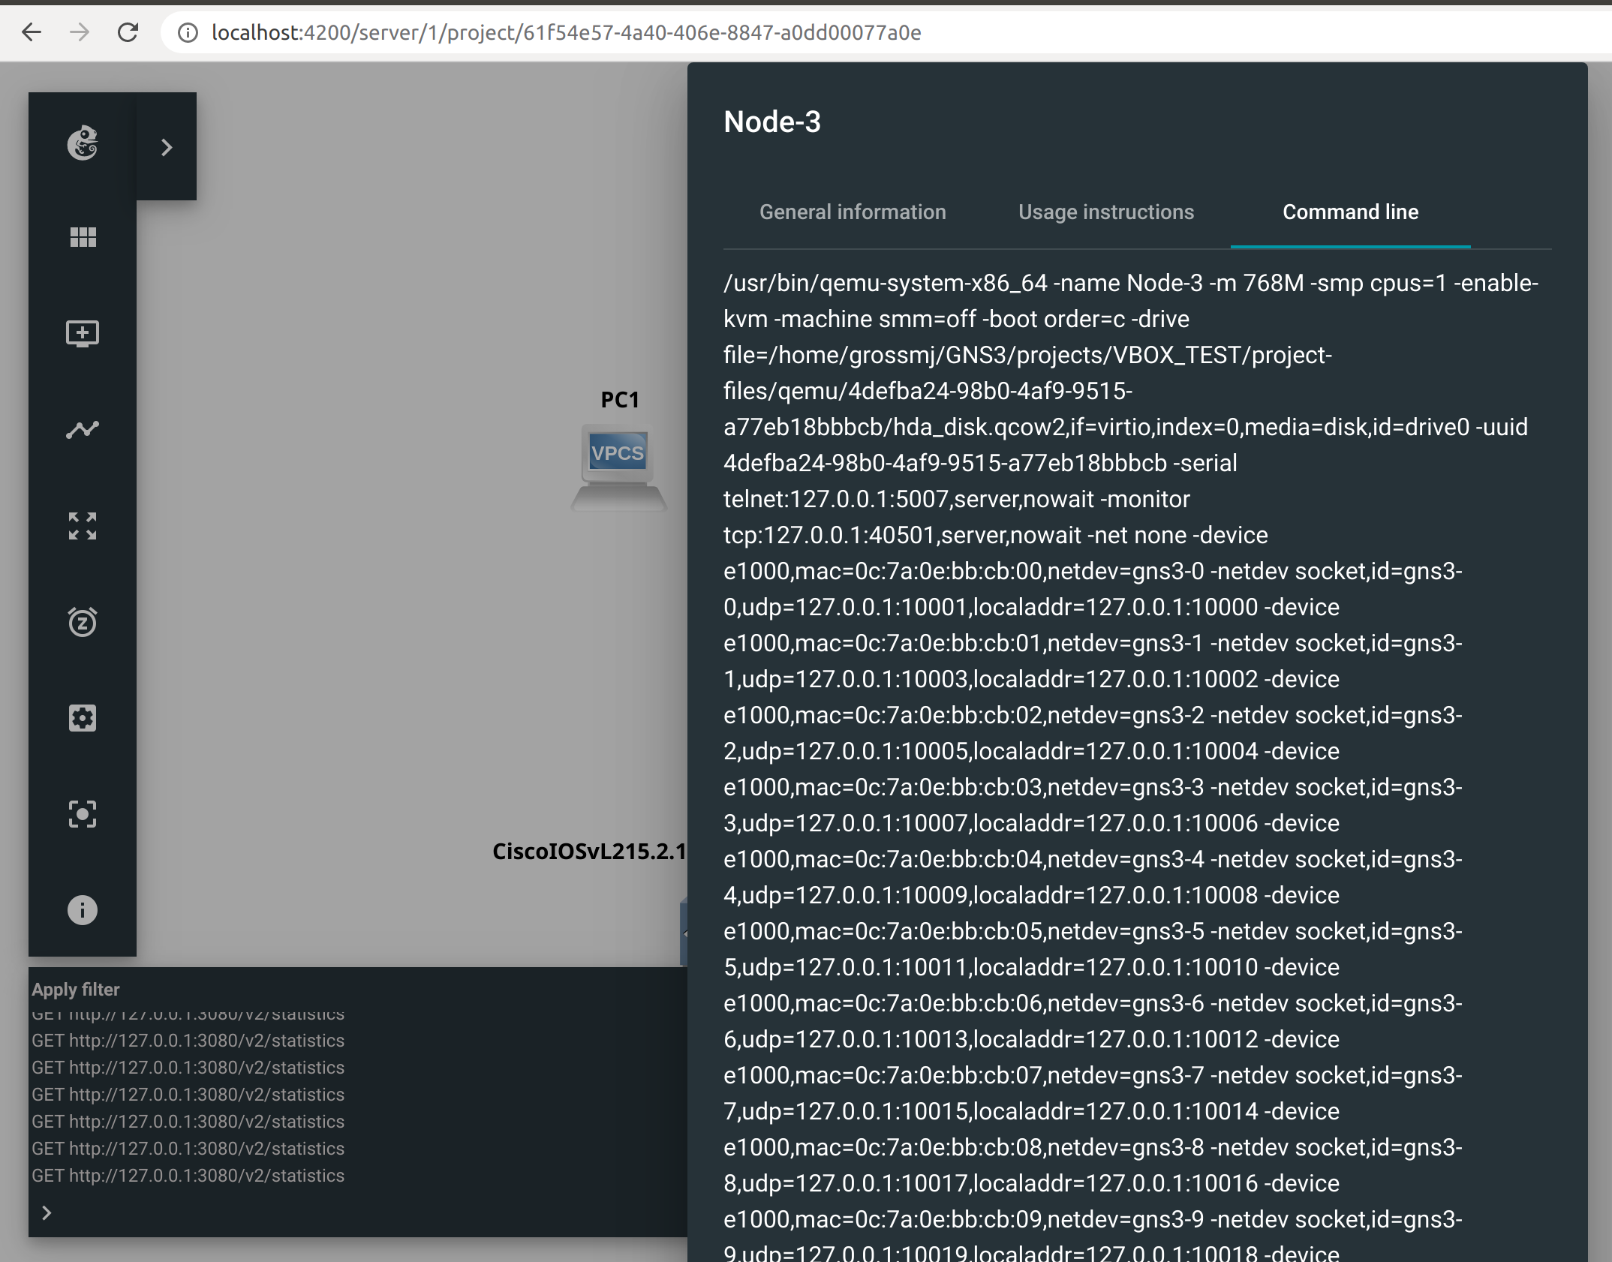
Task: Reload the page with the refresh icon
Action: tap(128, 32)
